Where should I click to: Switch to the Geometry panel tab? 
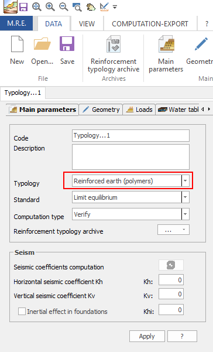(x=101, y=110)
